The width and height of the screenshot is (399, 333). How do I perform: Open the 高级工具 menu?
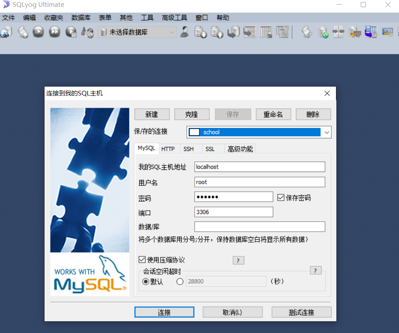tap(174, 18)
